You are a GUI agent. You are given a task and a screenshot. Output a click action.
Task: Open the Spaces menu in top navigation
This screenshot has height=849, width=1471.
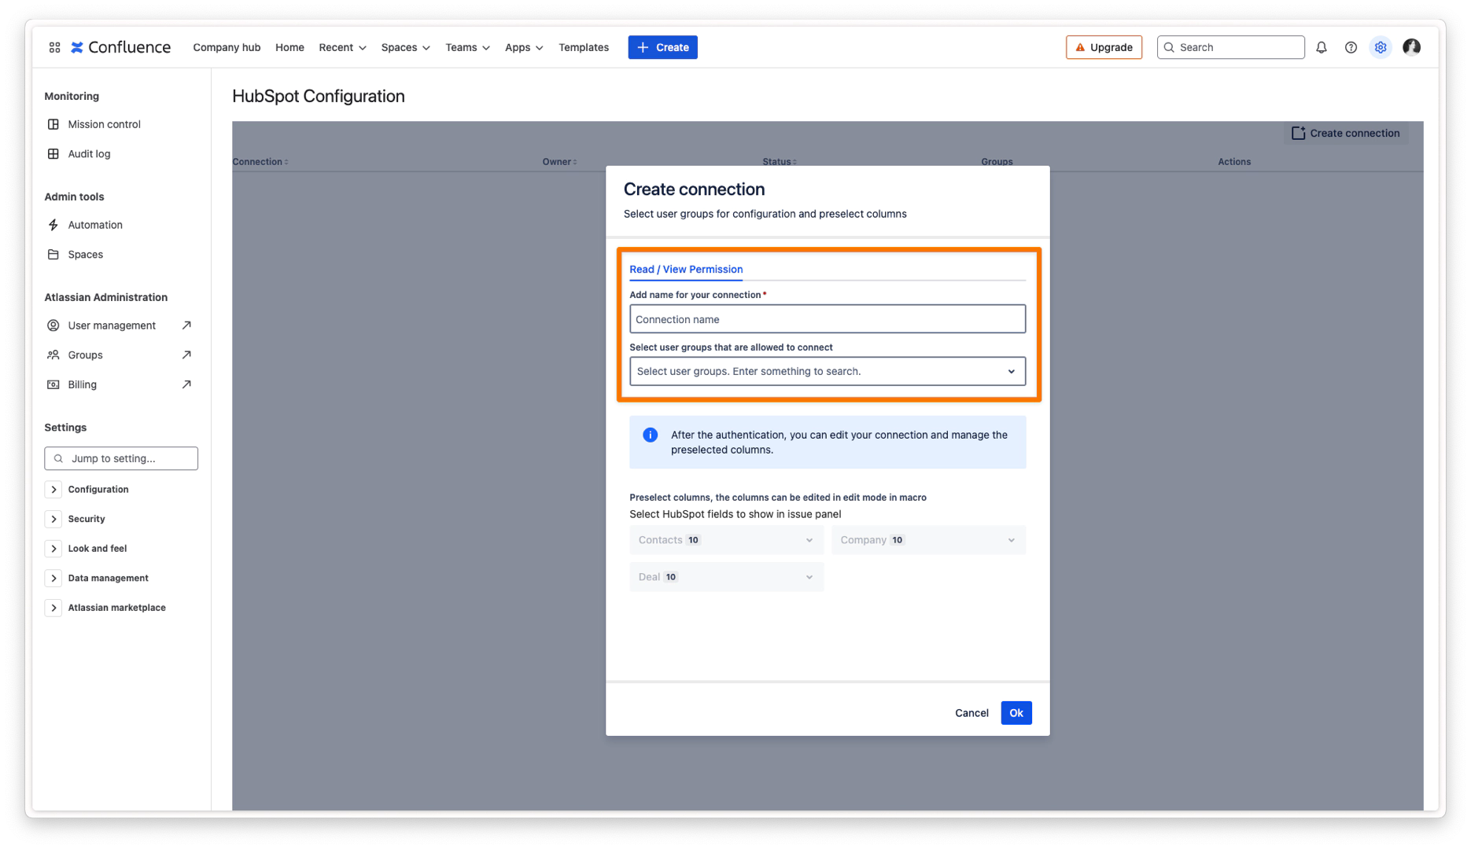(405, 47)
